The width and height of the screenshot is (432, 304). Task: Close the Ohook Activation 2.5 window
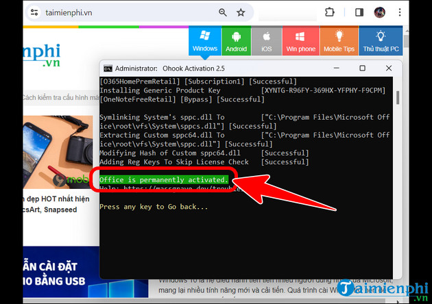[x=389, y=68]
